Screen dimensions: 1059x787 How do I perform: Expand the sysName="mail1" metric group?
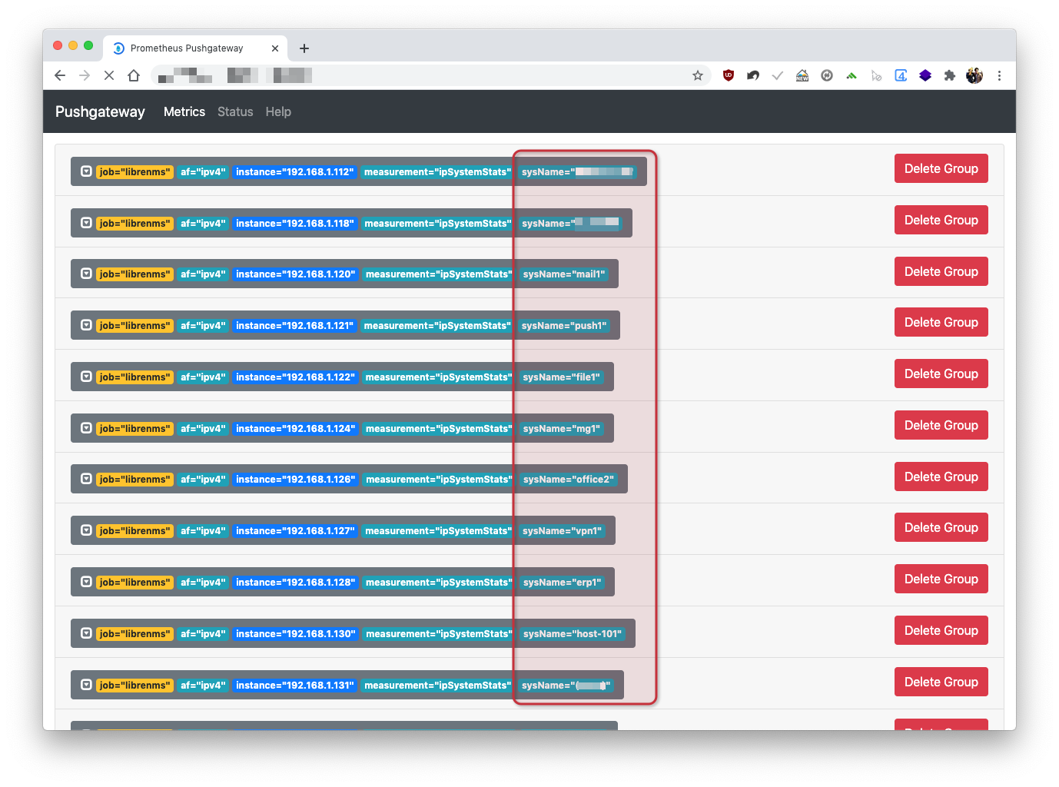pyautogui.click(x=86, y=274)
